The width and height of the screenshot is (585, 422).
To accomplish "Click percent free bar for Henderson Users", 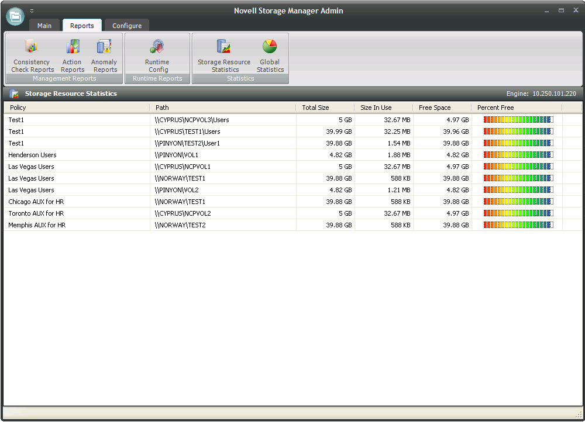I will (x=518, y=155).
